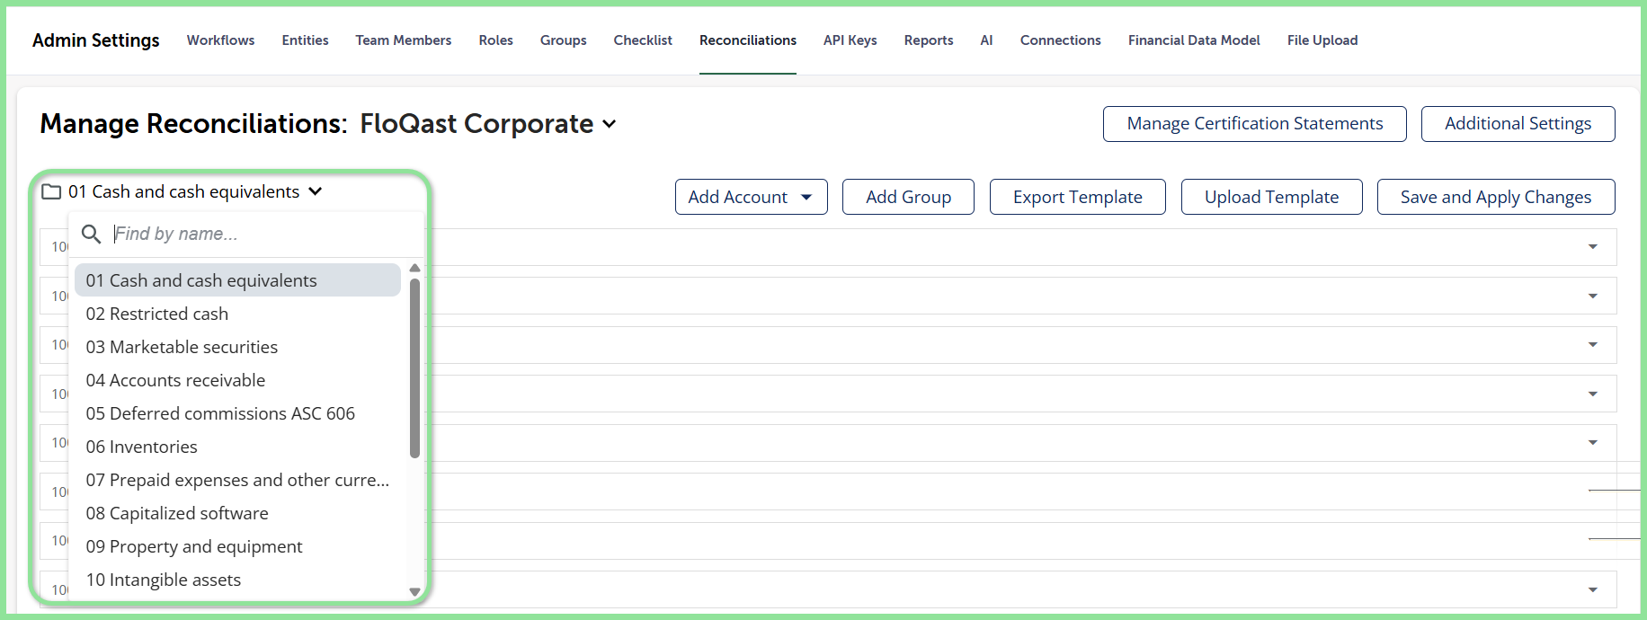Open the FloQast Corporate entity dropdown
This screenshot has height=620, width=1647.
488,123
